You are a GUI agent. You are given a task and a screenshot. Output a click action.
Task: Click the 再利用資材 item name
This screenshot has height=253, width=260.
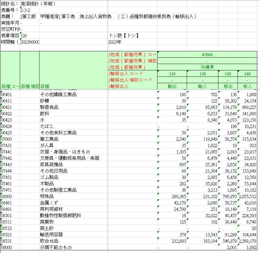(51, 209)
